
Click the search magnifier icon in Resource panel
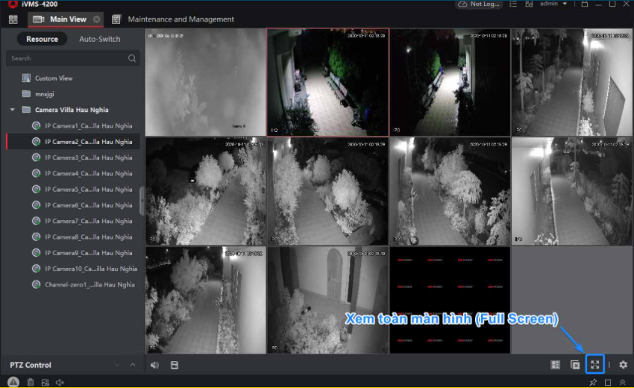pyautogui.click(x=132, y=58)
